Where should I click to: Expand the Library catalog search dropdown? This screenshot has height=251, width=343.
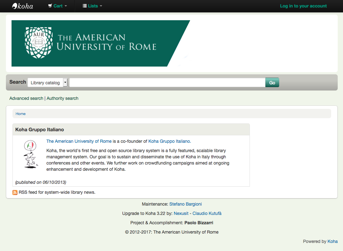click(47, 82)
